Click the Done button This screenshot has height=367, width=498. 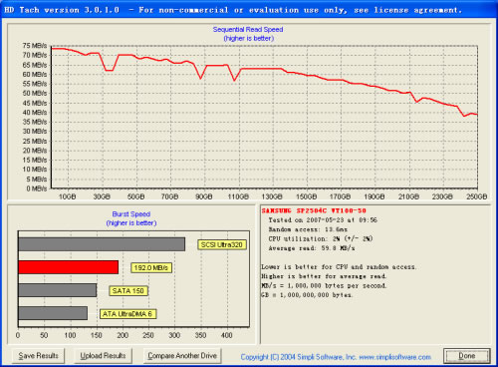[467, 356]
